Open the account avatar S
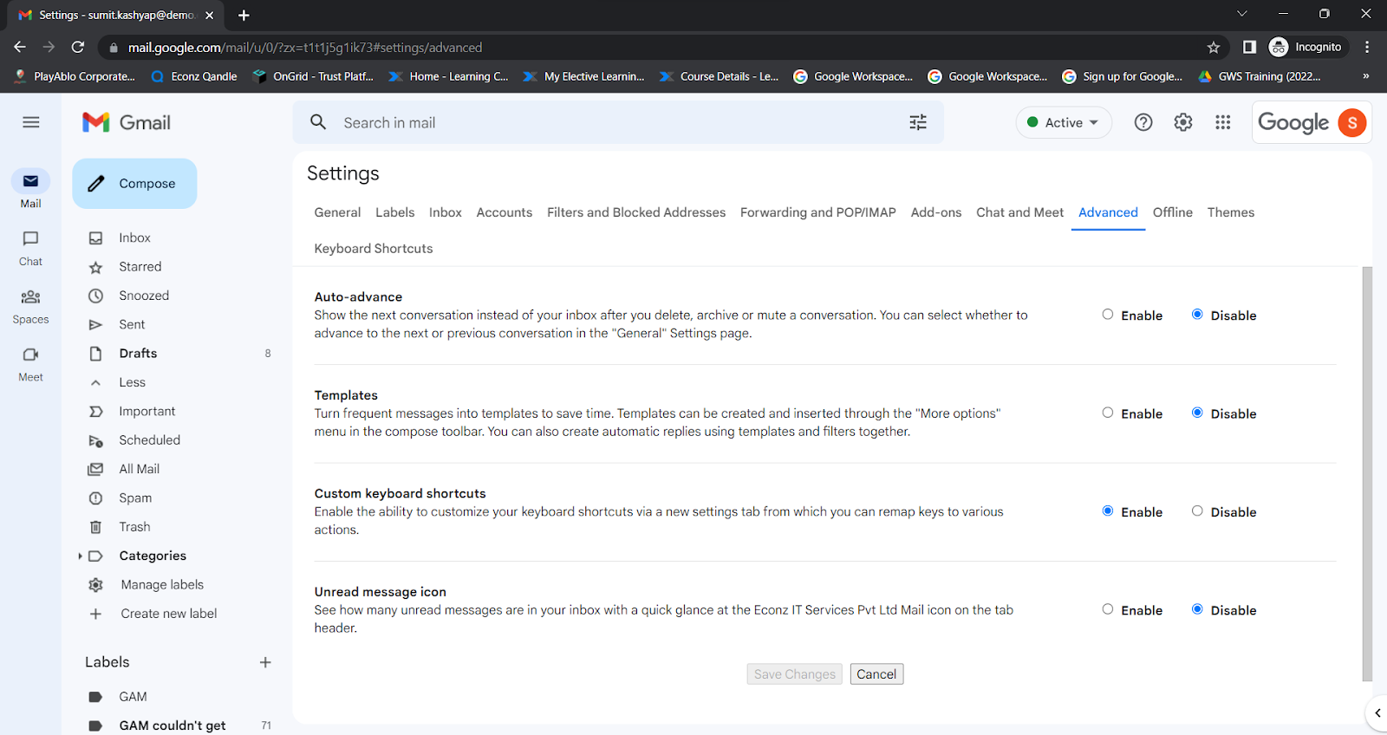This screenshot has width=1387, height=735. pos(1352,122)
